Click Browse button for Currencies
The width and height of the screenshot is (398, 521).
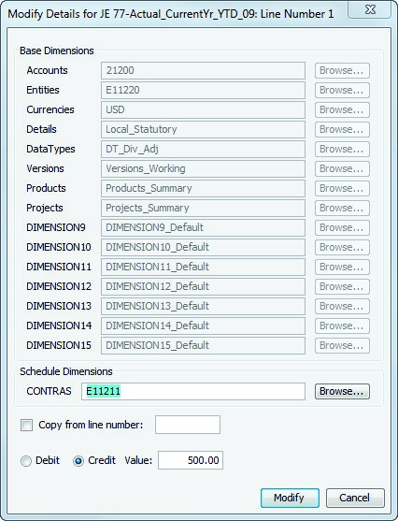click(x=342, y=109)
